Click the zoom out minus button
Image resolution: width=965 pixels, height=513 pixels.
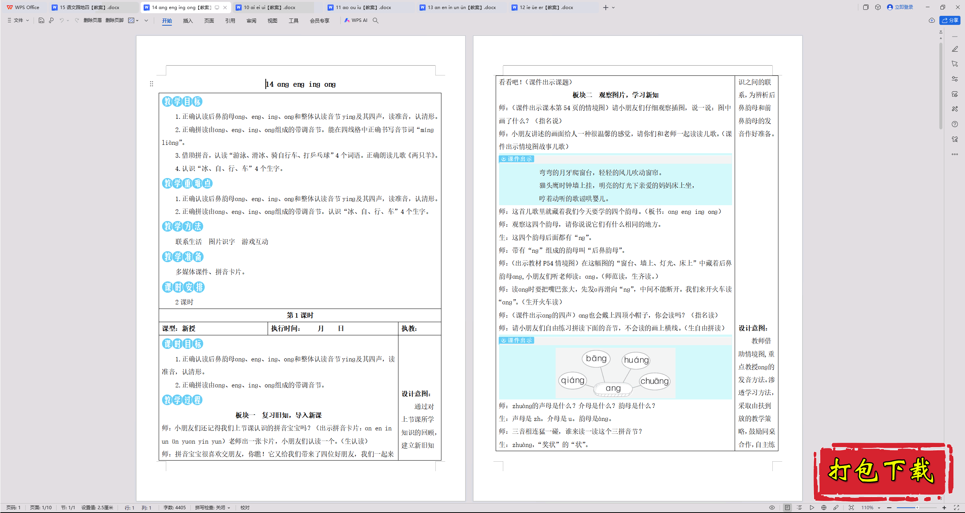coord(889,508)
